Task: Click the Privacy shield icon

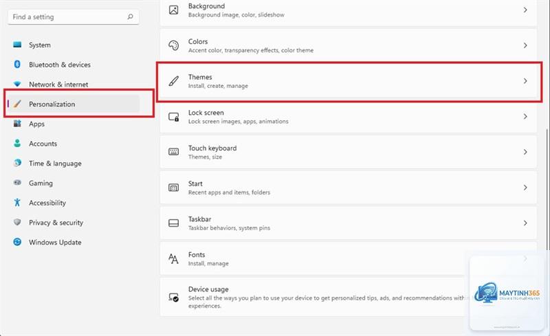Action: (17, 222)
